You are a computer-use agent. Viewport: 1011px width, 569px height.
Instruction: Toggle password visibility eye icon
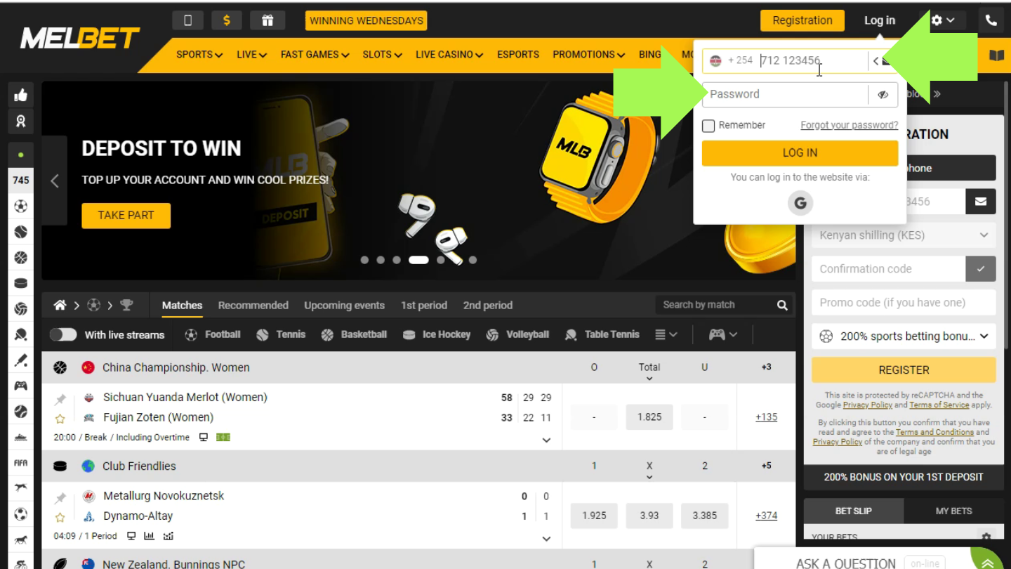tap(883, 95)
